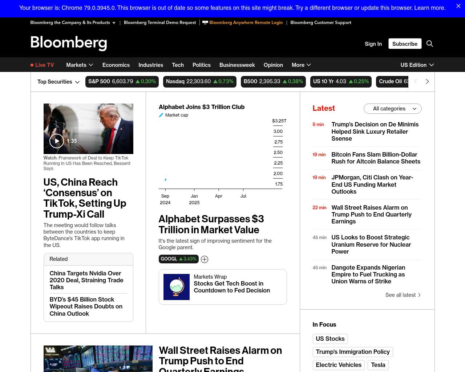This screenshot has width=465, height=372.
Task: Select the S&P 500 ticker chip
Action: coord(122,82)
